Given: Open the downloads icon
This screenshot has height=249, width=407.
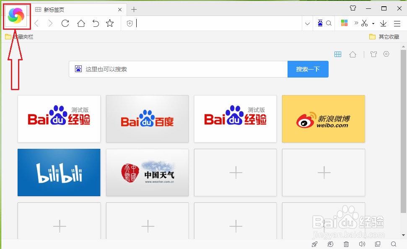Looking at the screenshot, I should (x=383, y=23).
